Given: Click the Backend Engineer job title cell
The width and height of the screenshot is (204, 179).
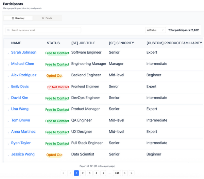Looking at the screenshot, I should pyautogui.click(x=86, y=75).
